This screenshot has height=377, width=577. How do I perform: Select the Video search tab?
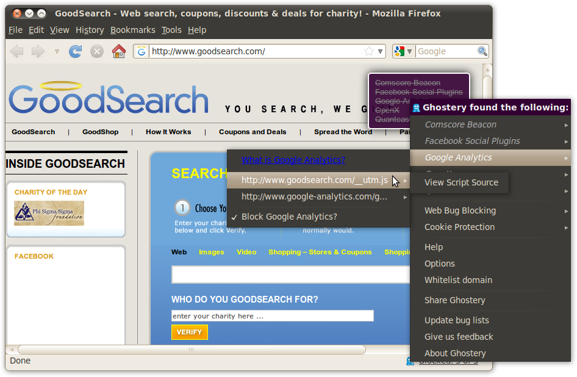click(246, 252)
